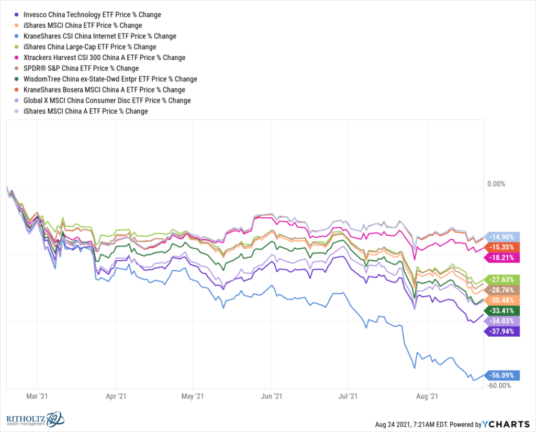Screen dimensions: 536x432
Task: Click the Aug '21 axis label
Action: point(429,397)
